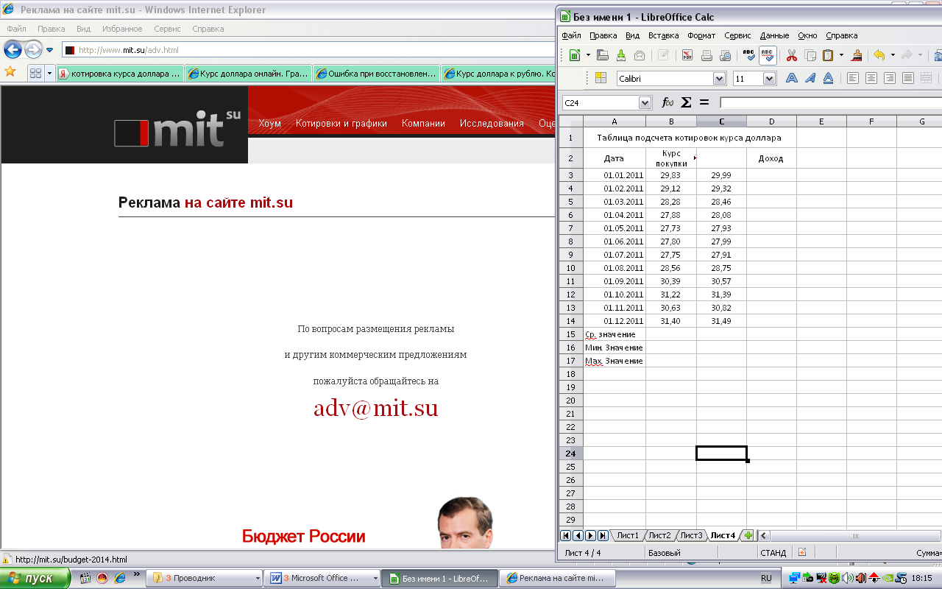Toggle Underline formatting in Calc
The image size is (942, 589).
coord(828,78)
